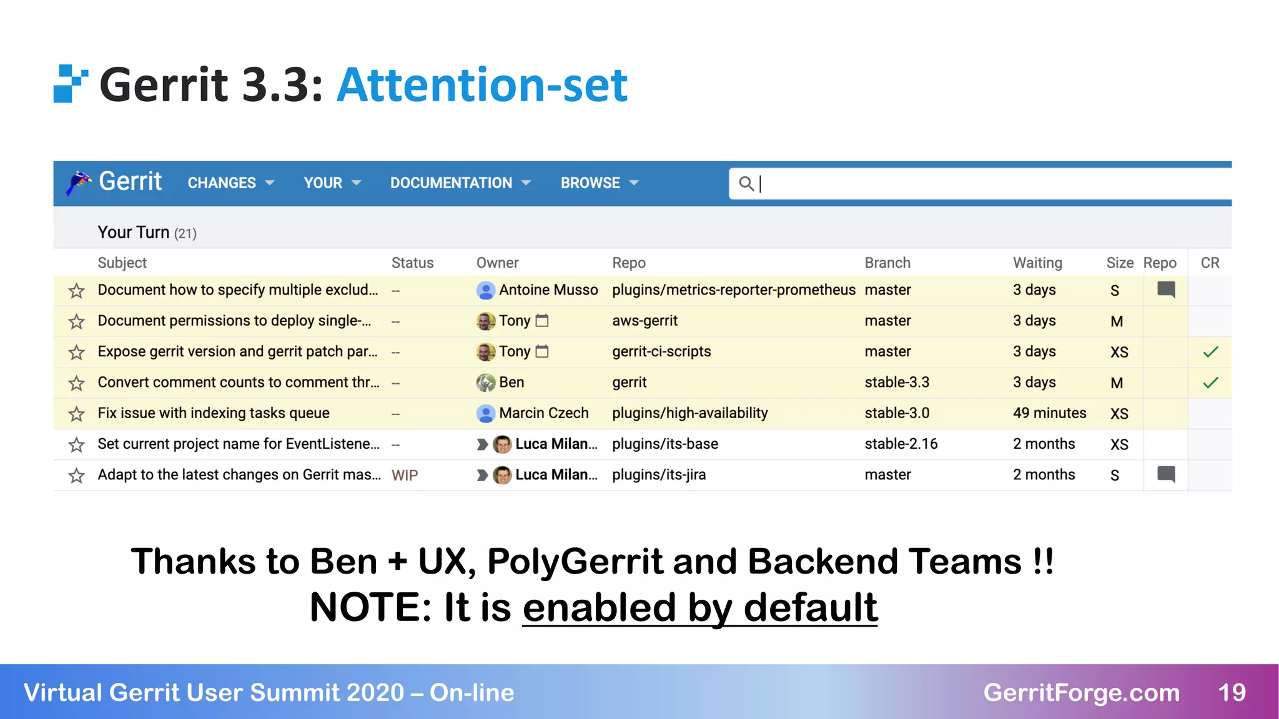Open the plugins/its-jira repo link
Image resolution: width=1279 pixels, height=719 pixels.
pyautogui.click(x=659, y=474)
